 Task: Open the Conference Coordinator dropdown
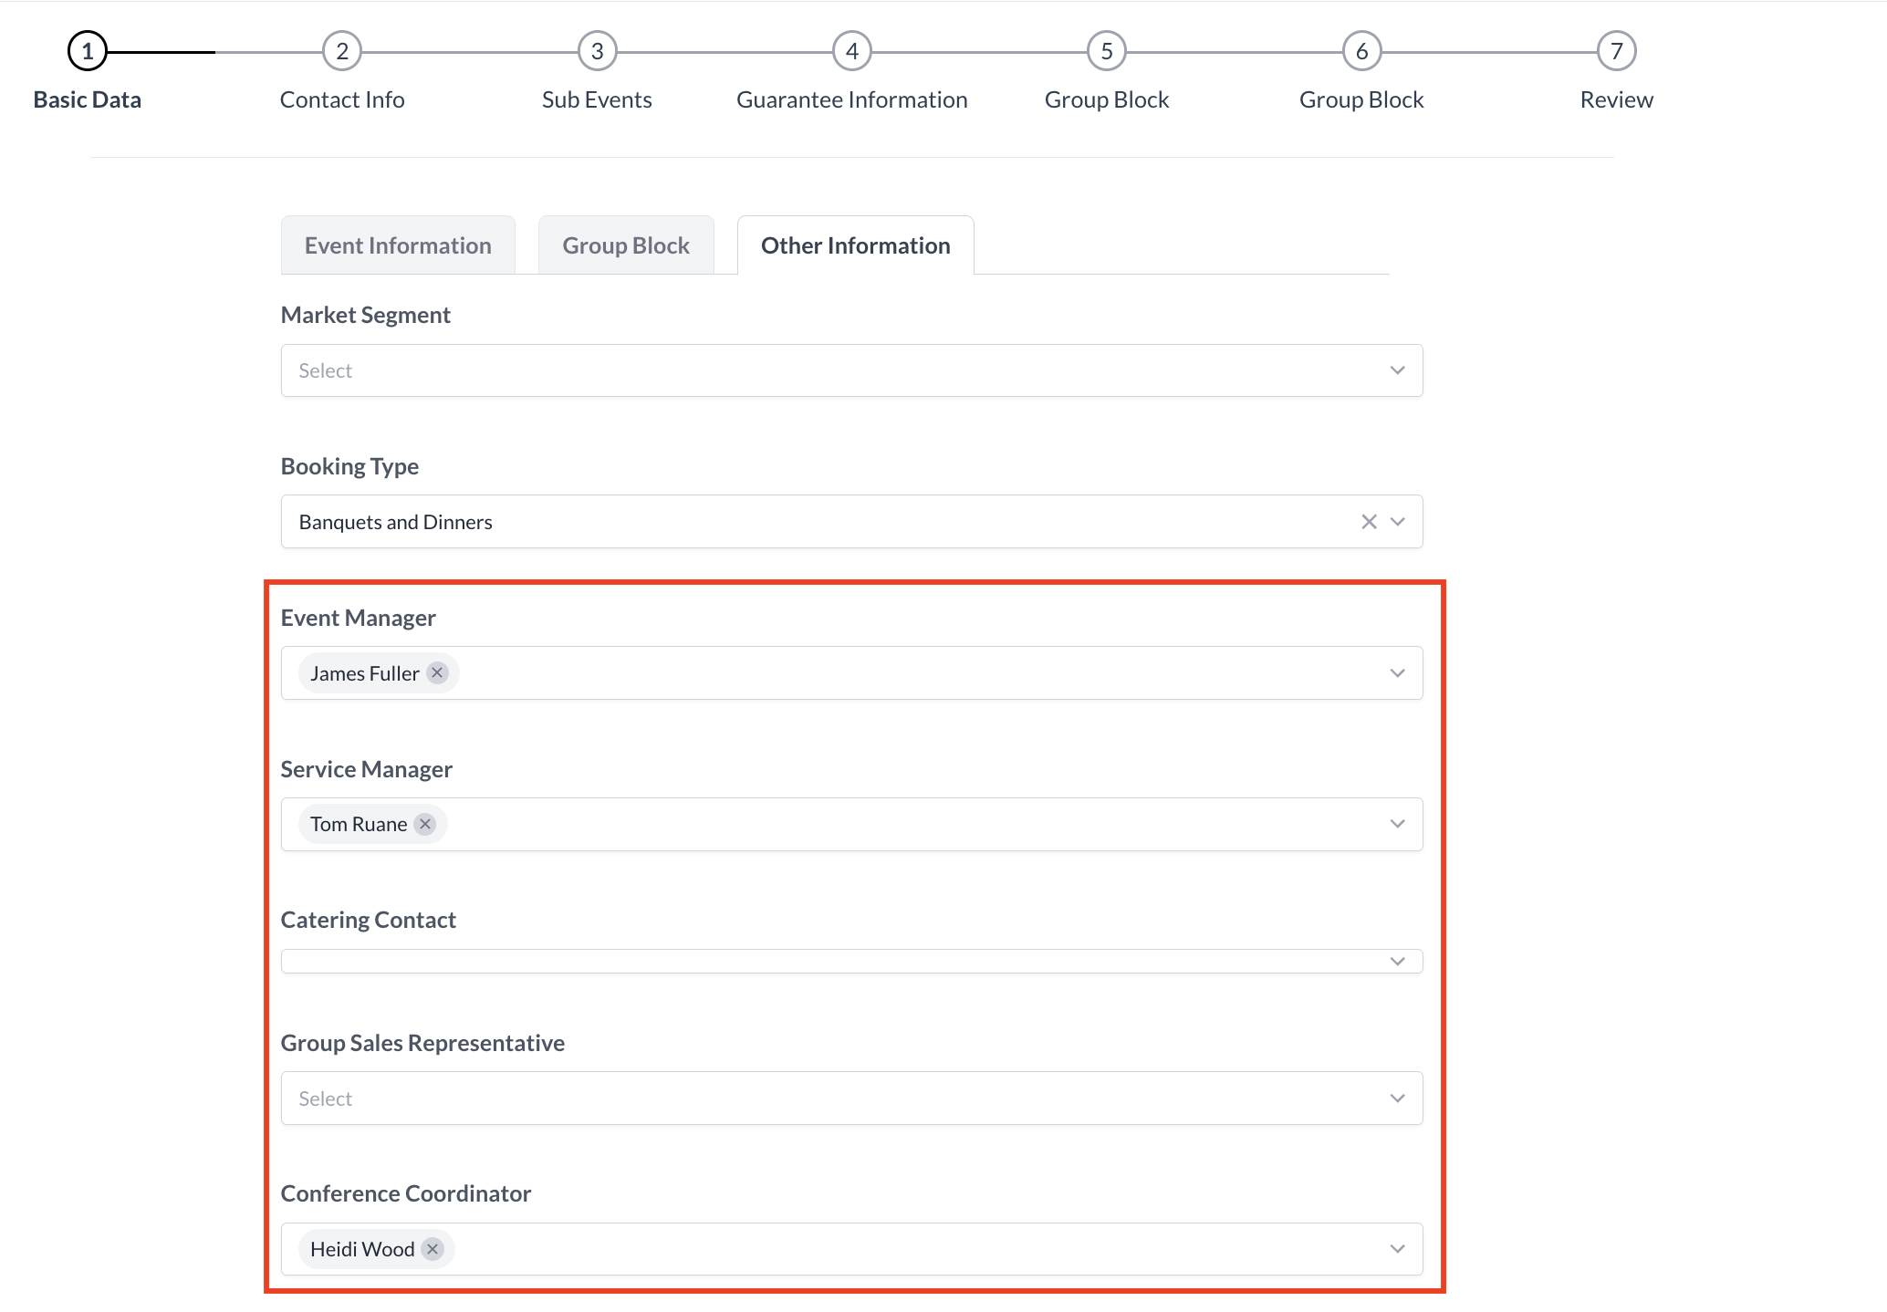(x=1396, y=1248)
